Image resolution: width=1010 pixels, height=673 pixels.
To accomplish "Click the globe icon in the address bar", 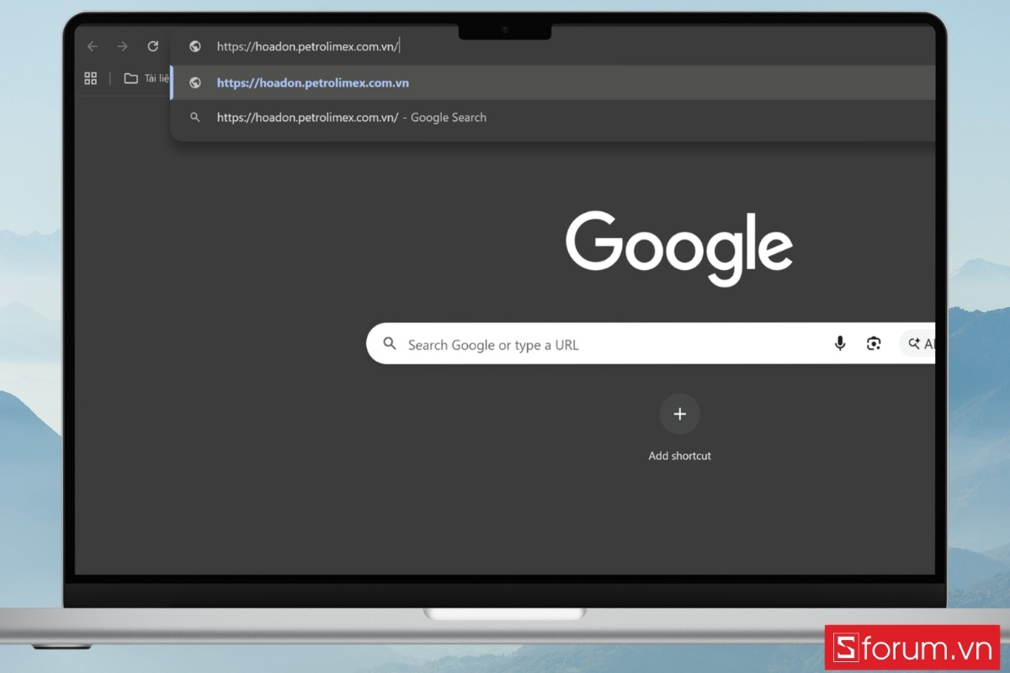I will point(195,47).
